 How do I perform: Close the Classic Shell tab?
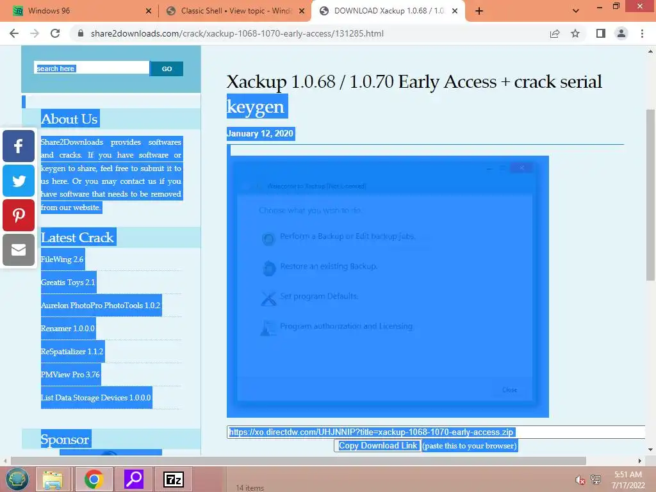302,11
